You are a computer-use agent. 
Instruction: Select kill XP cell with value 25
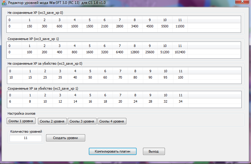[x=45, y=77]
